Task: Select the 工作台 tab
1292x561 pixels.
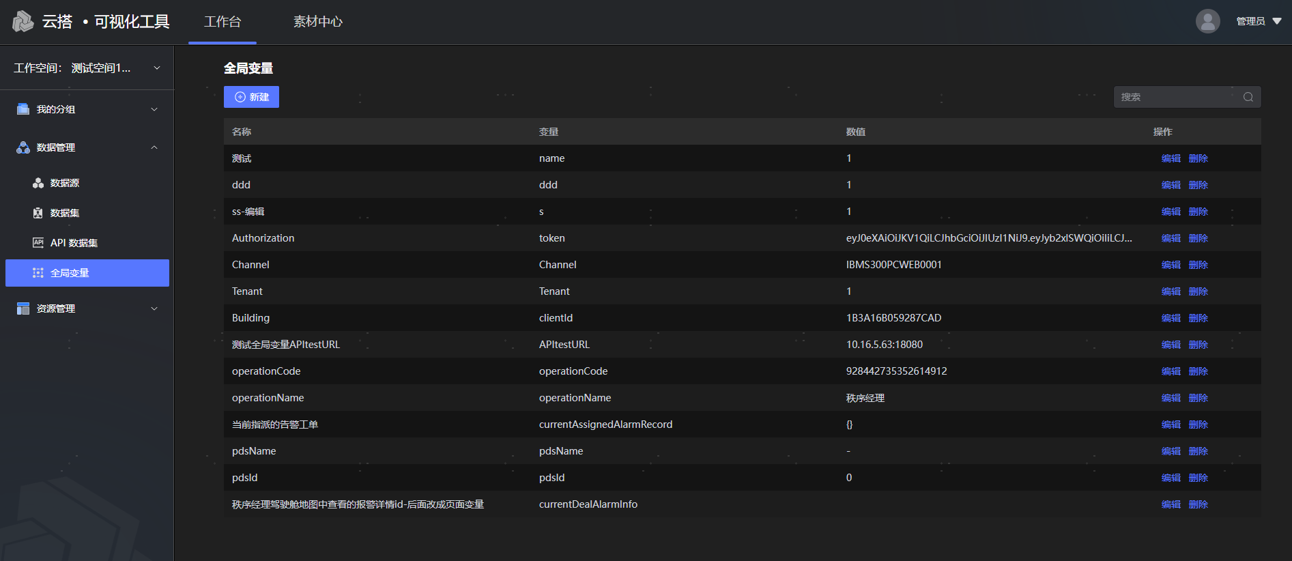Action: pyautogui.click(x=222, y=22)
